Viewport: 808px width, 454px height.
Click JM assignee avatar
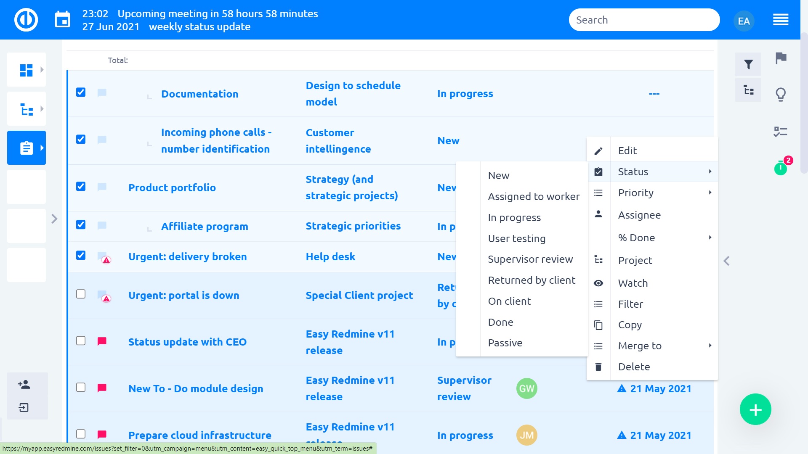click(526, 435)
